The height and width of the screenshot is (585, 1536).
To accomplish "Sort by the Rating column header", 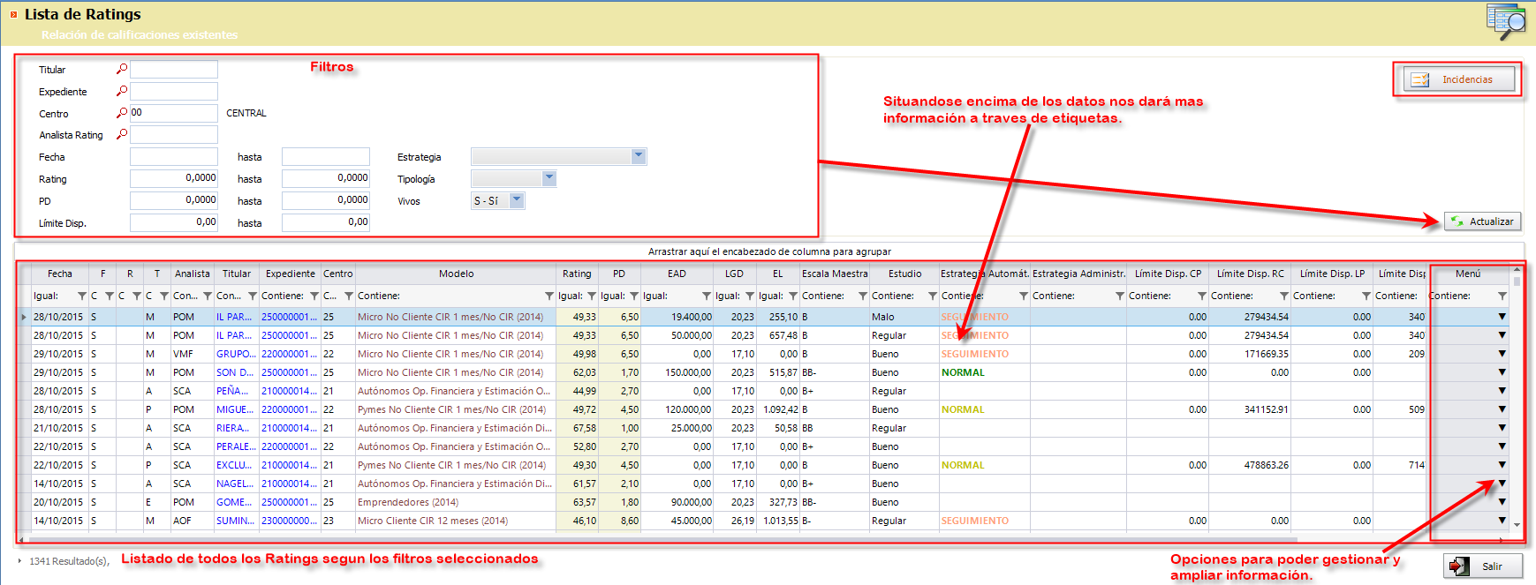I will click(577, 274).
